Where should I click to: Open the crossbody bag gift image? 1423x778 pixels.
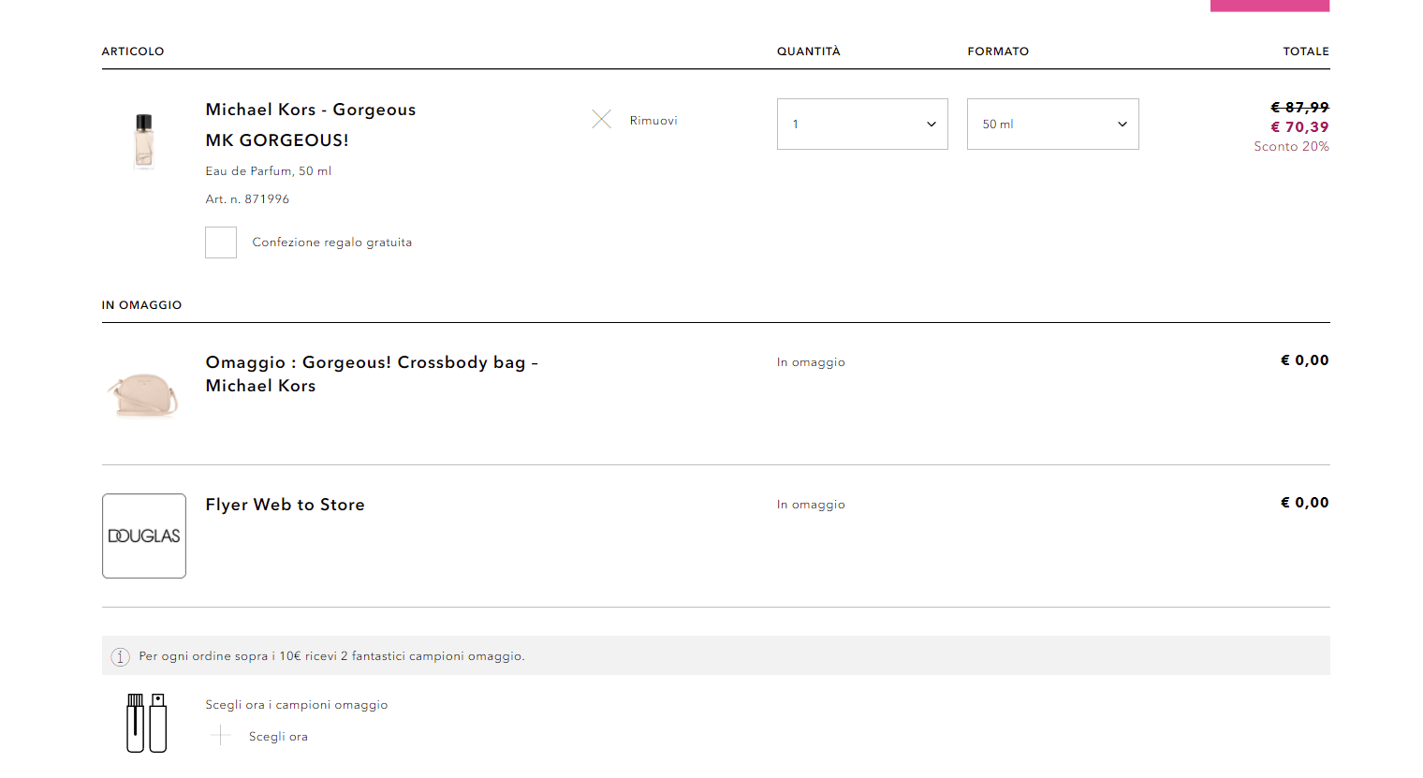[143, 393]
